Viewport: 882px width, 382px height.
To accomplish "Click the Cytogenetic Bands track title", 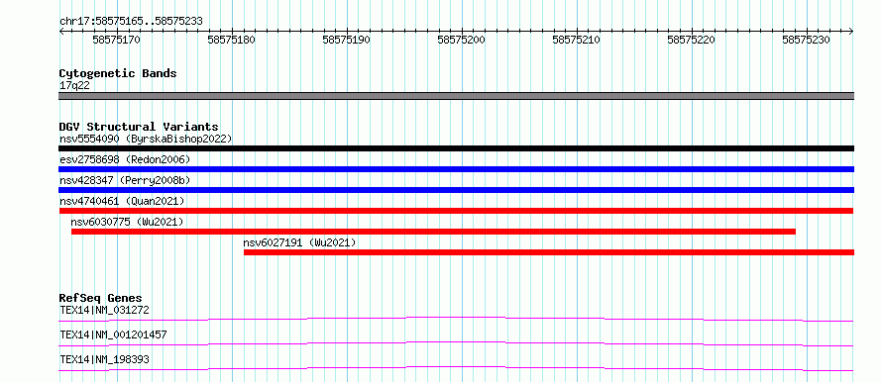I will pyautogui.click(x=118, y=73).
